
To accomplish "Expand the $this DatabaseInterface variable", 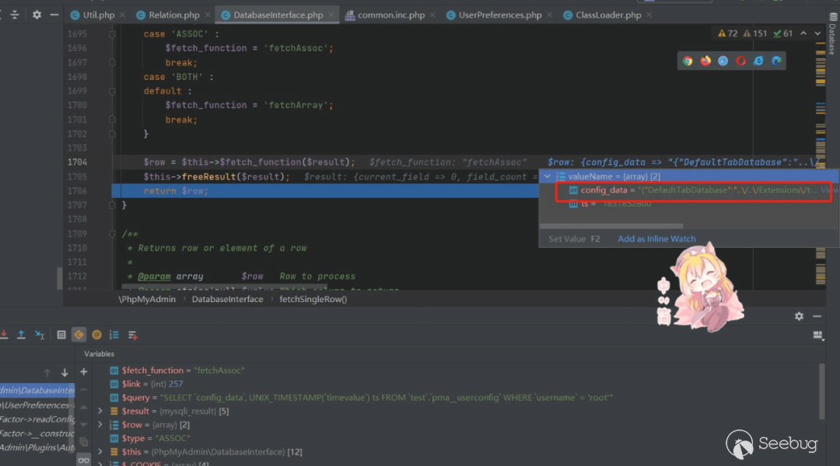I will 100,451.
